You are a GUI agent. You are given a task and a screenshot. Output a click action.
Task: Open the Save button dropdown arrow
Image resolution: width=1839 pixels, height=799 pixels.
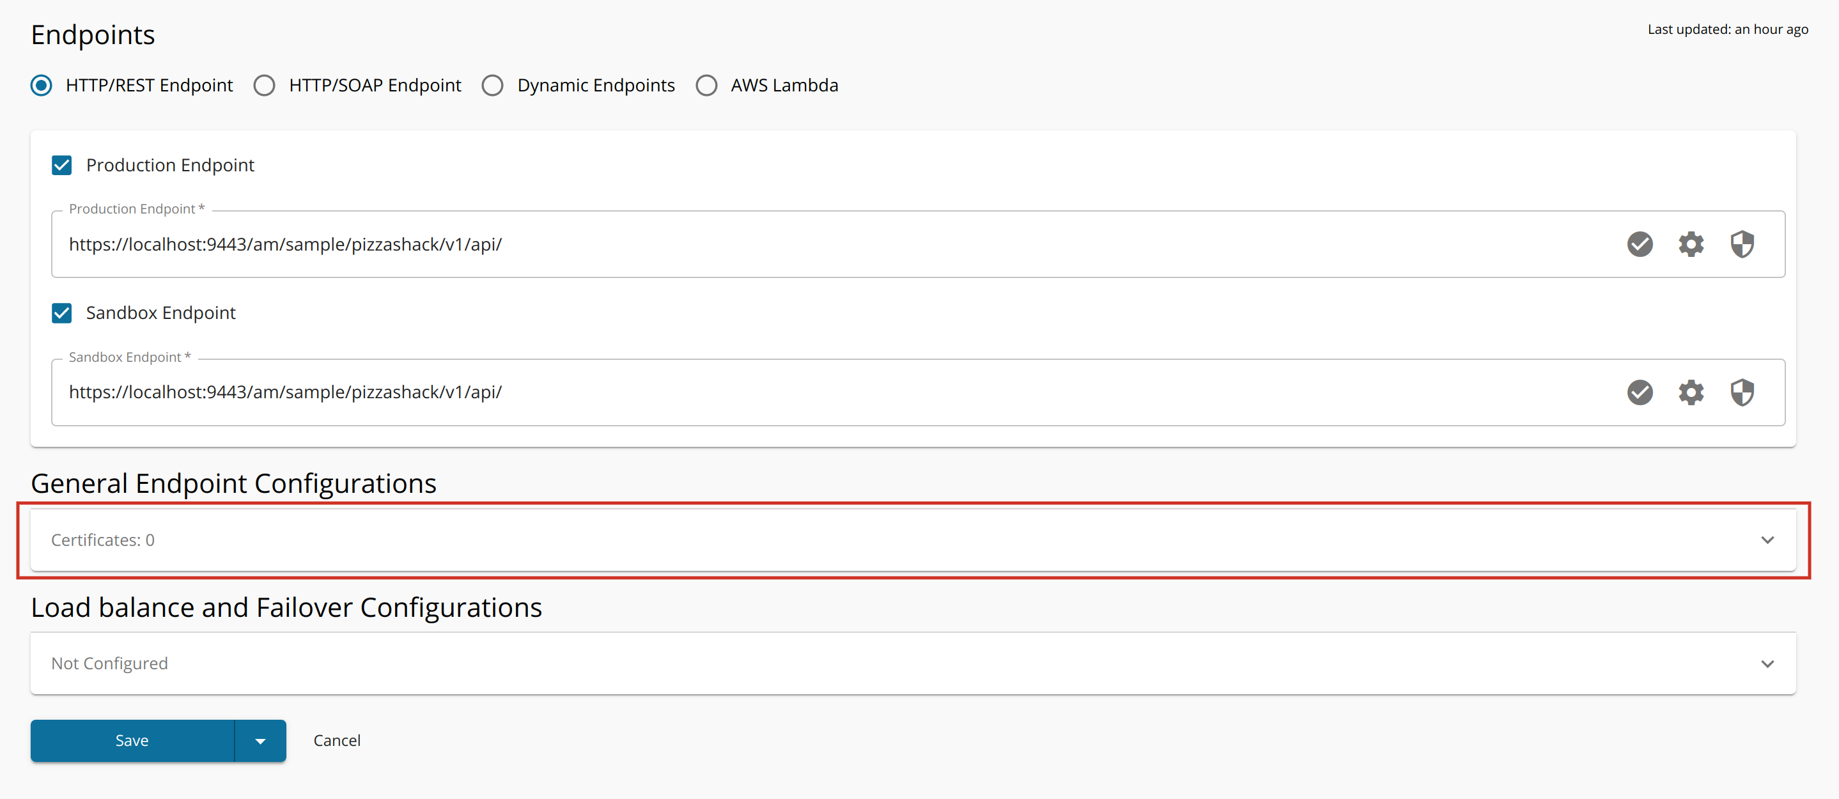point(259,740)
